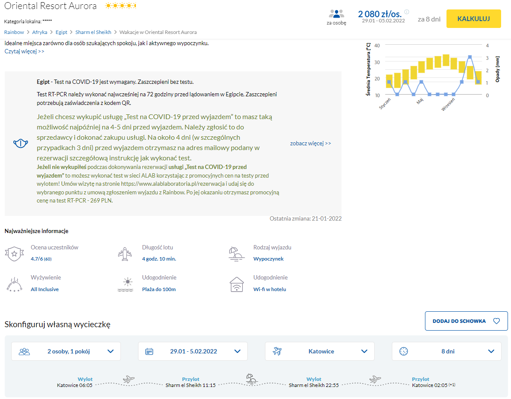This screenshot has height=399, width=511.
Task: Add trip with DODAJ DO SCHOWKA button
Action: tap(466, 321)
